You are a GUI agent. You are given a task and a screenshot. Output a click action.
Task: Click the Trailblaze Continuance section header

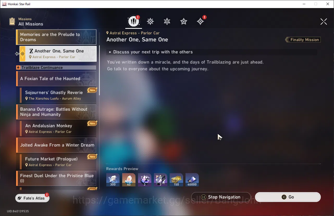pos(56,67)
